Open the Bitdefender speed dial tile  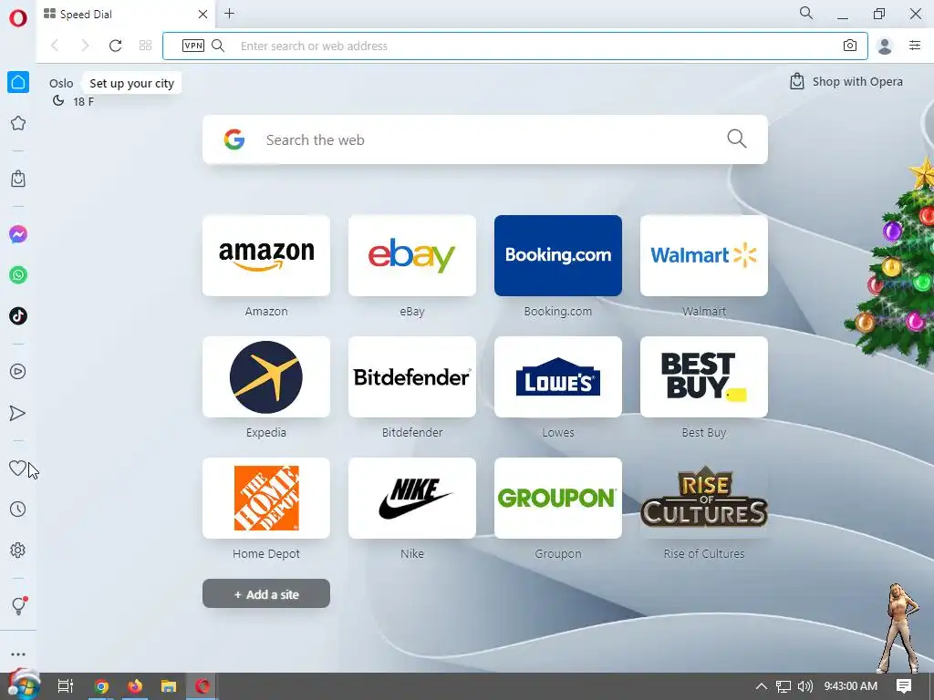click(x=412, y=376)
